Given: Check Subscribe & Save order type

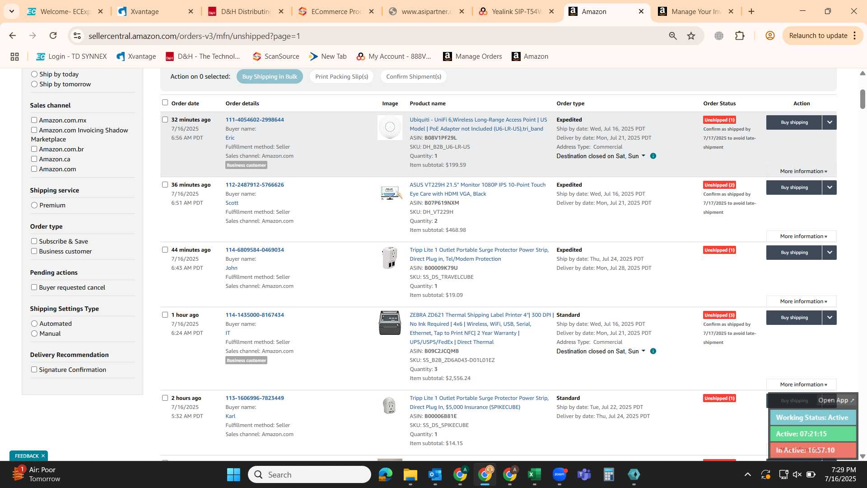Looking at the screenshot, I should [x=34, y=241].
